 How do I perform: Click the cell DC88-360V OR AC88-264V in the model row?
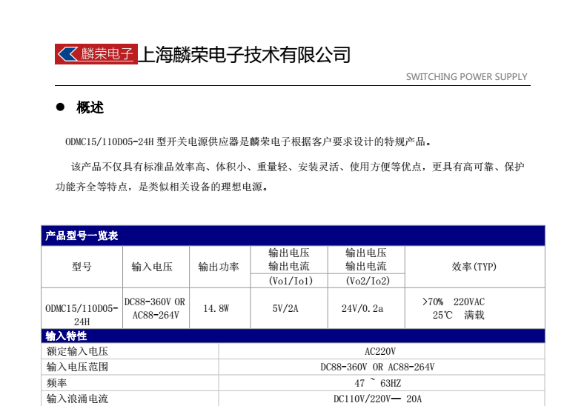(x=156, y=308)
